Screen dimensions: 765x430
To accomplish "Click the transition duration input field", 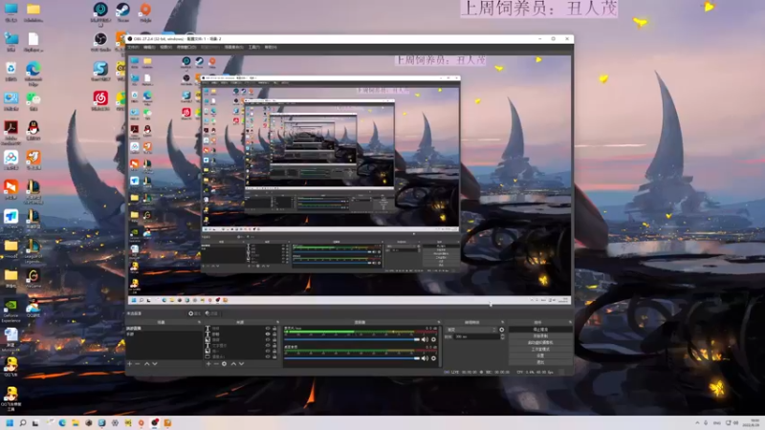I will tap(477, 336).
